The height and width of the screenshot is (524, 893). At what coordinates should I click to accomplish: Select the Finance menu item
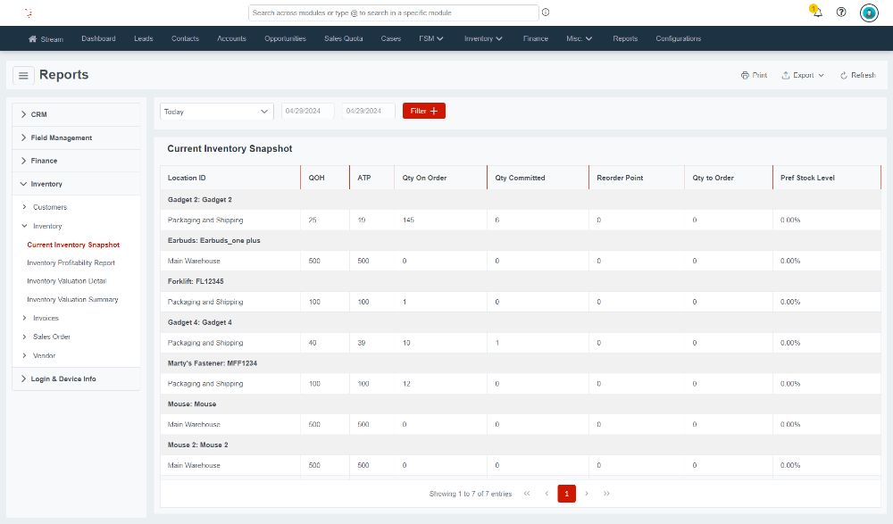536,38
